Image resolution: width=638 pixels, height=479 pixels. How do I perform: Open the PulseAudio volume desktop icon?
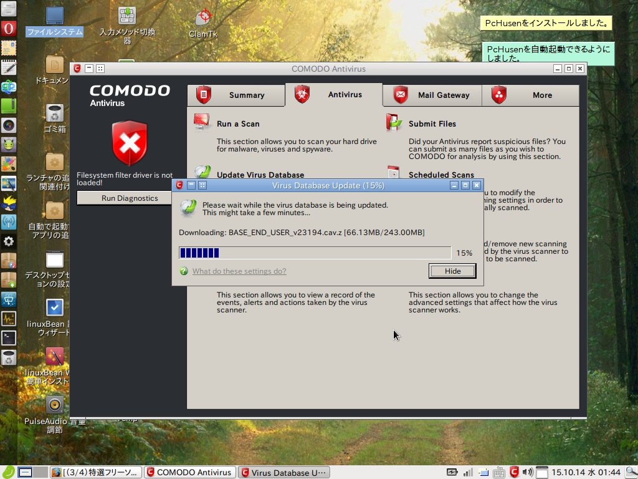click(x=55, y=415)
